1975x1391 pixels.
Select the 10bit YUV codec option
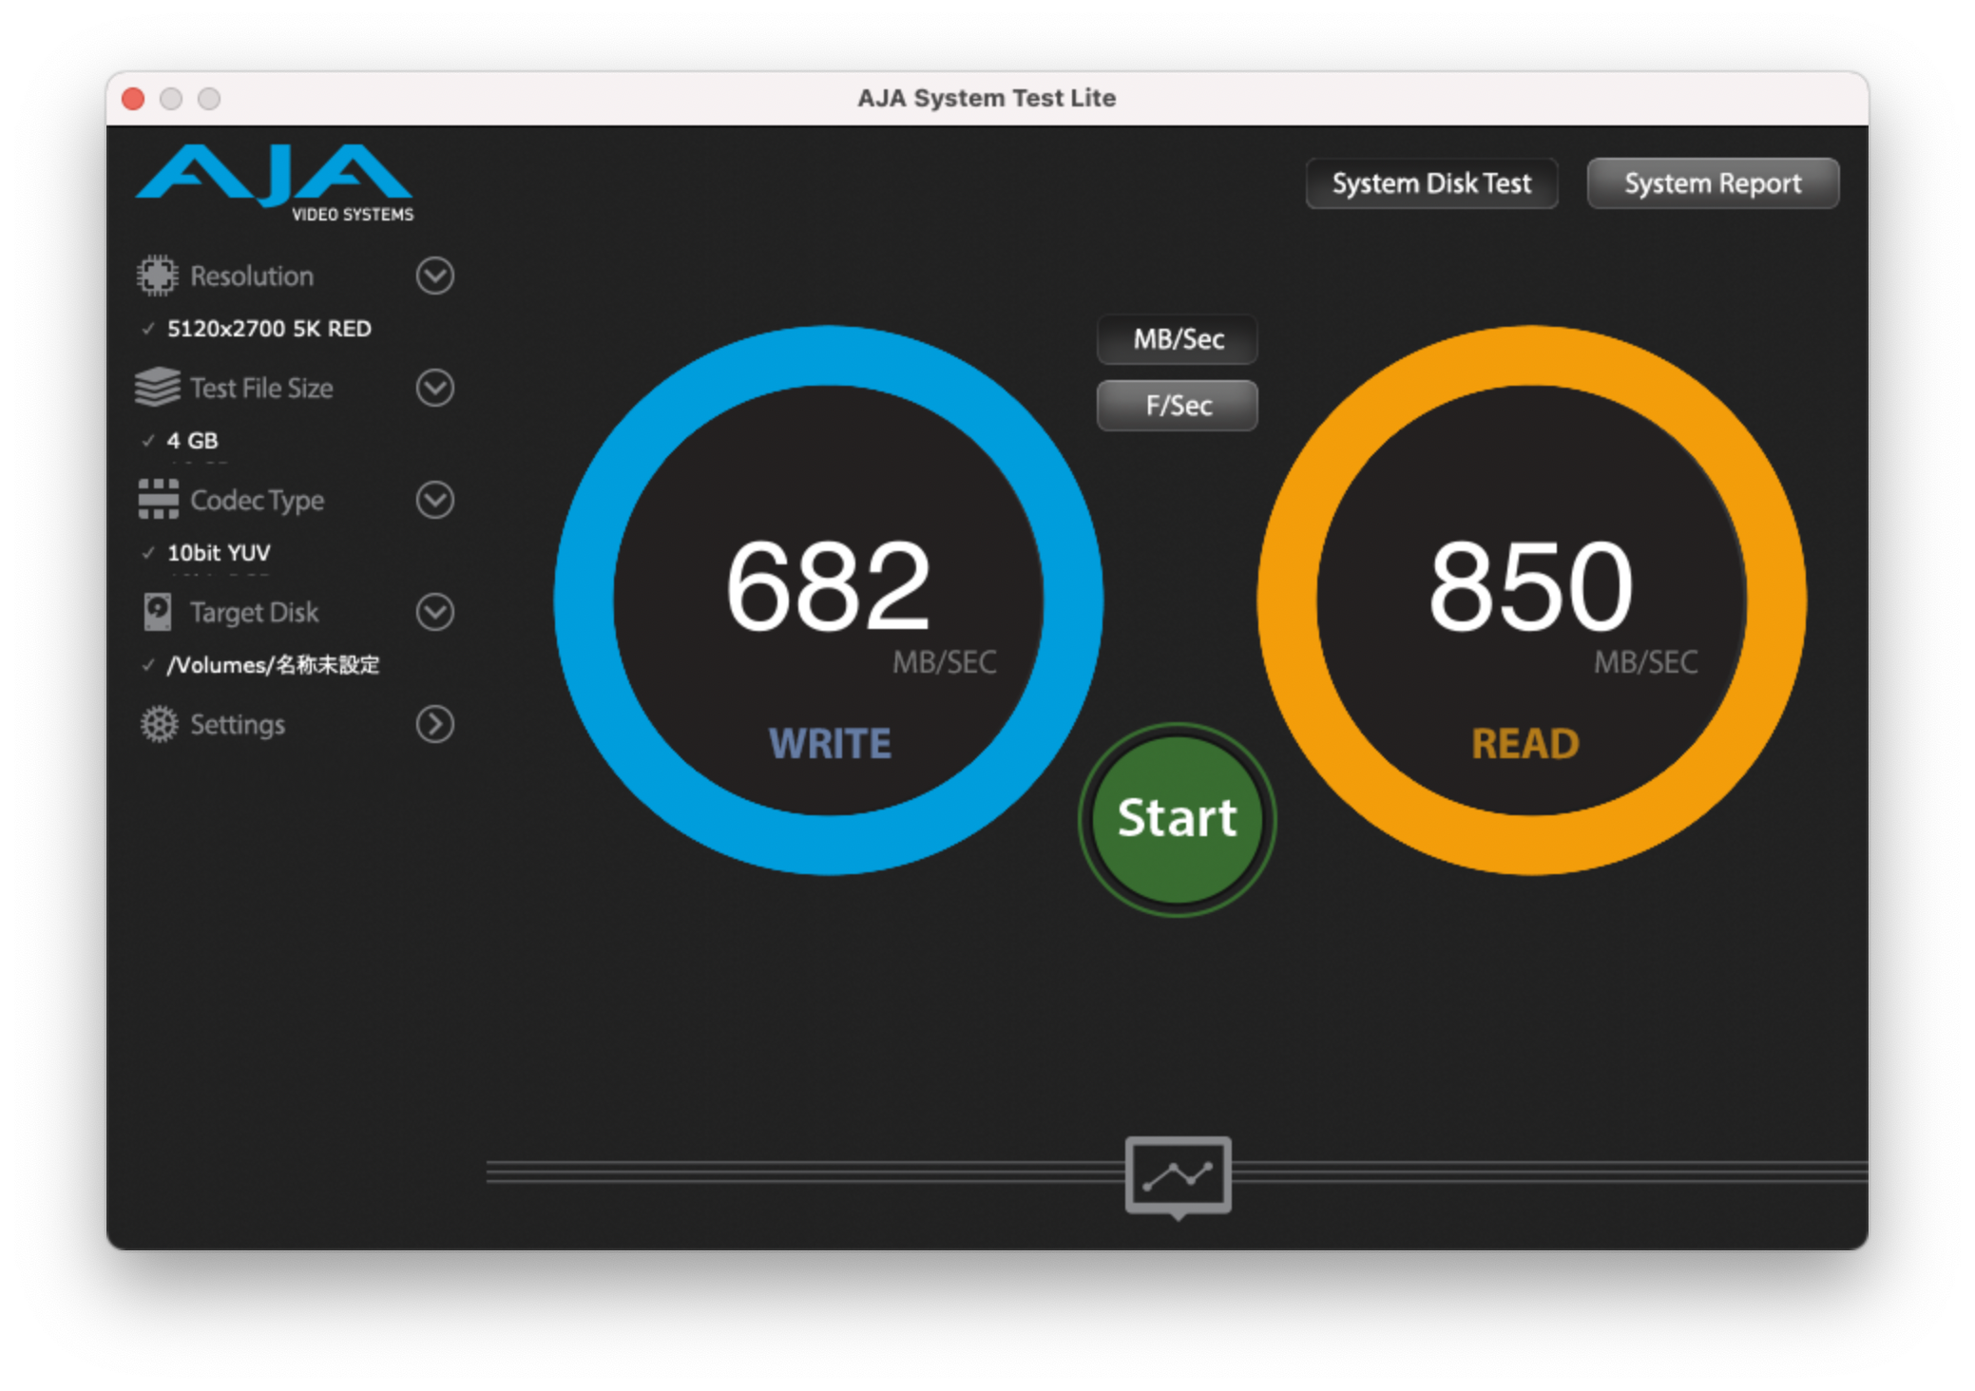[x=219, y=553]
